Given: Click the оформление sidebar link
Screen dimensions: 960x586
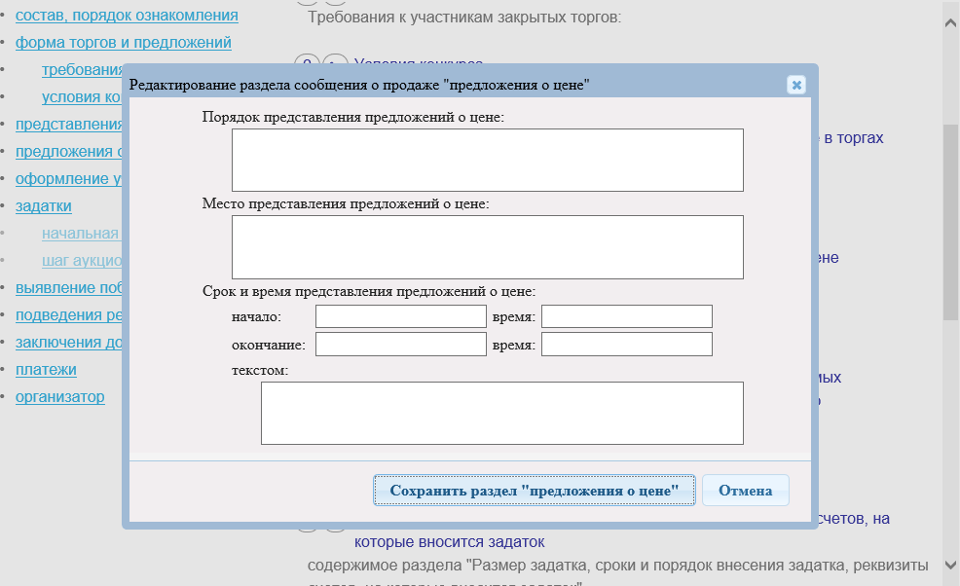Looking at the screenshot, I should [68, 179].
